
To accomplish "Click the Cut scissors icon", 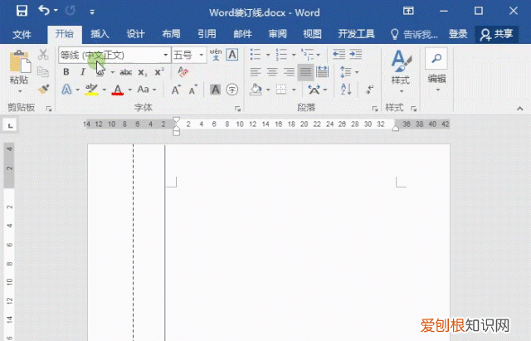I will click(x=43, y=55).
